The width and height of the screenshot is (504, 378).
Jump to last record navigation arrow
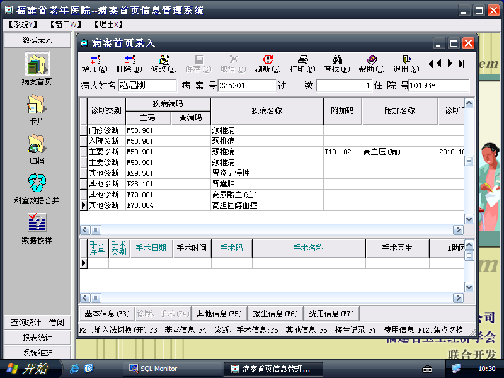tap(461, 64)
